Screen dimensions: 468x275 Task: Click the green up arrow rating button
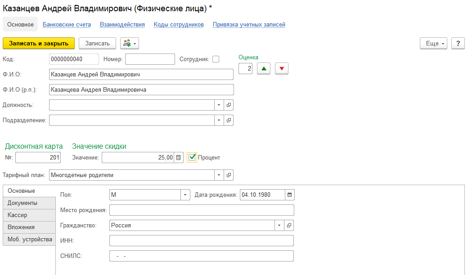click(264, 69)
